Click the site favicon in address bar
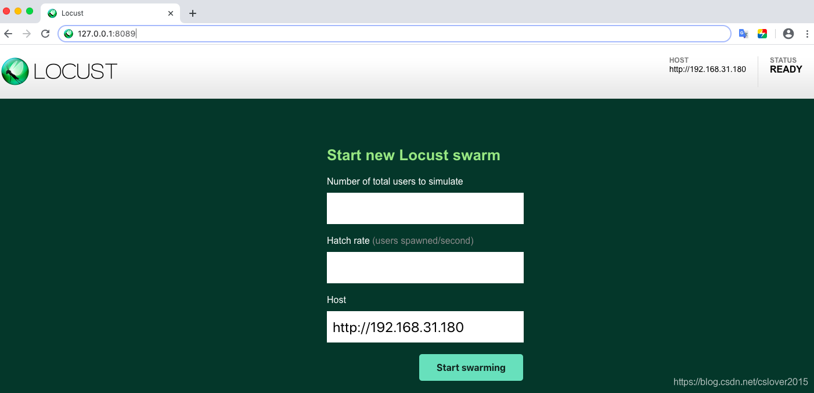 [69, 34]
